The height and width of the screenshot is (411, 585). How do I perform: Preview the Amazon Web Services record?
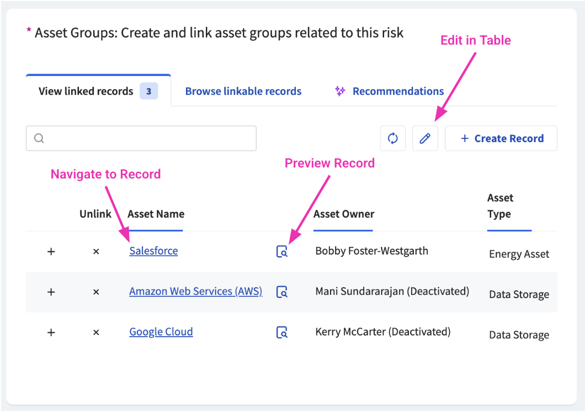[282, 292]
